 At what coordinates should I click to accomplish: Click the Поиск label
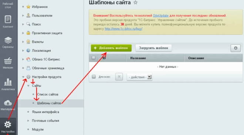click(36, 24)
